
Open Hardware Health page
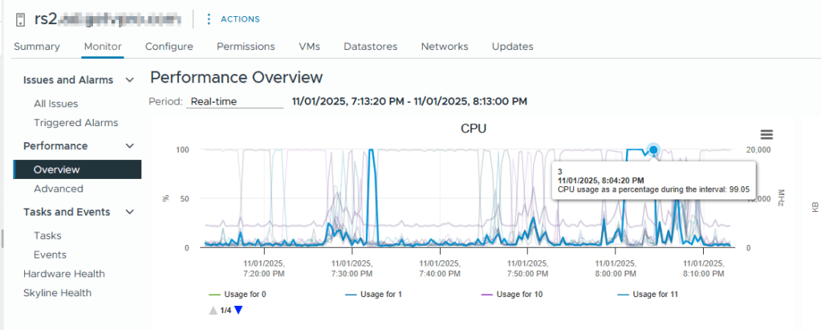coord(64,274)
